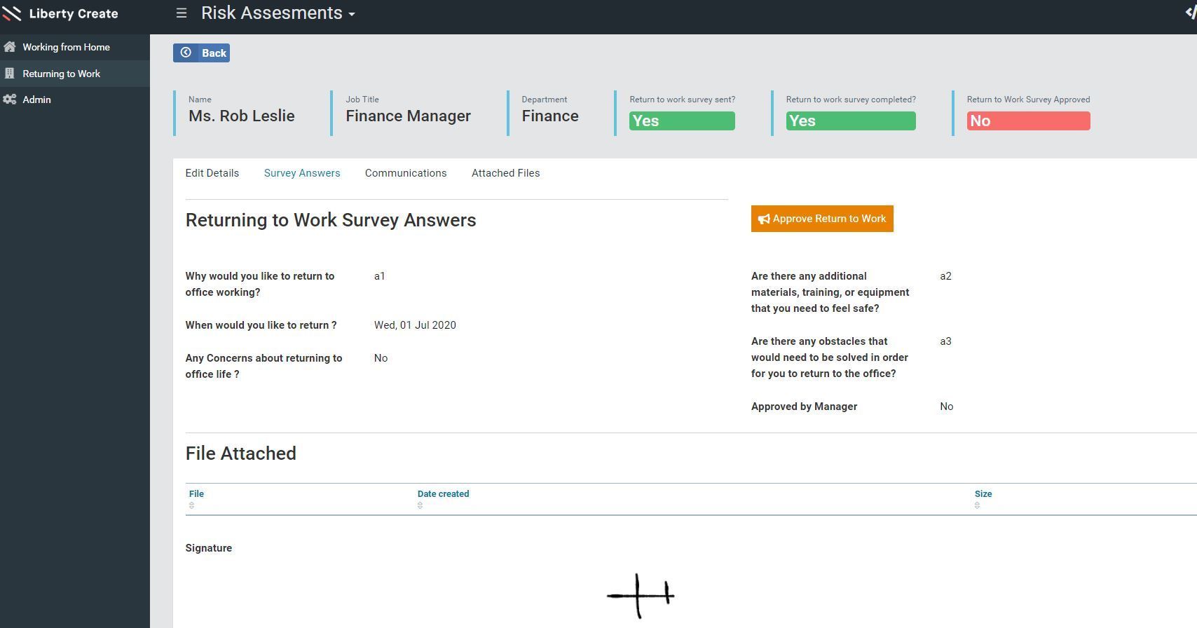
Task: Select the Attached Files tab
Action: click(505, 173)
